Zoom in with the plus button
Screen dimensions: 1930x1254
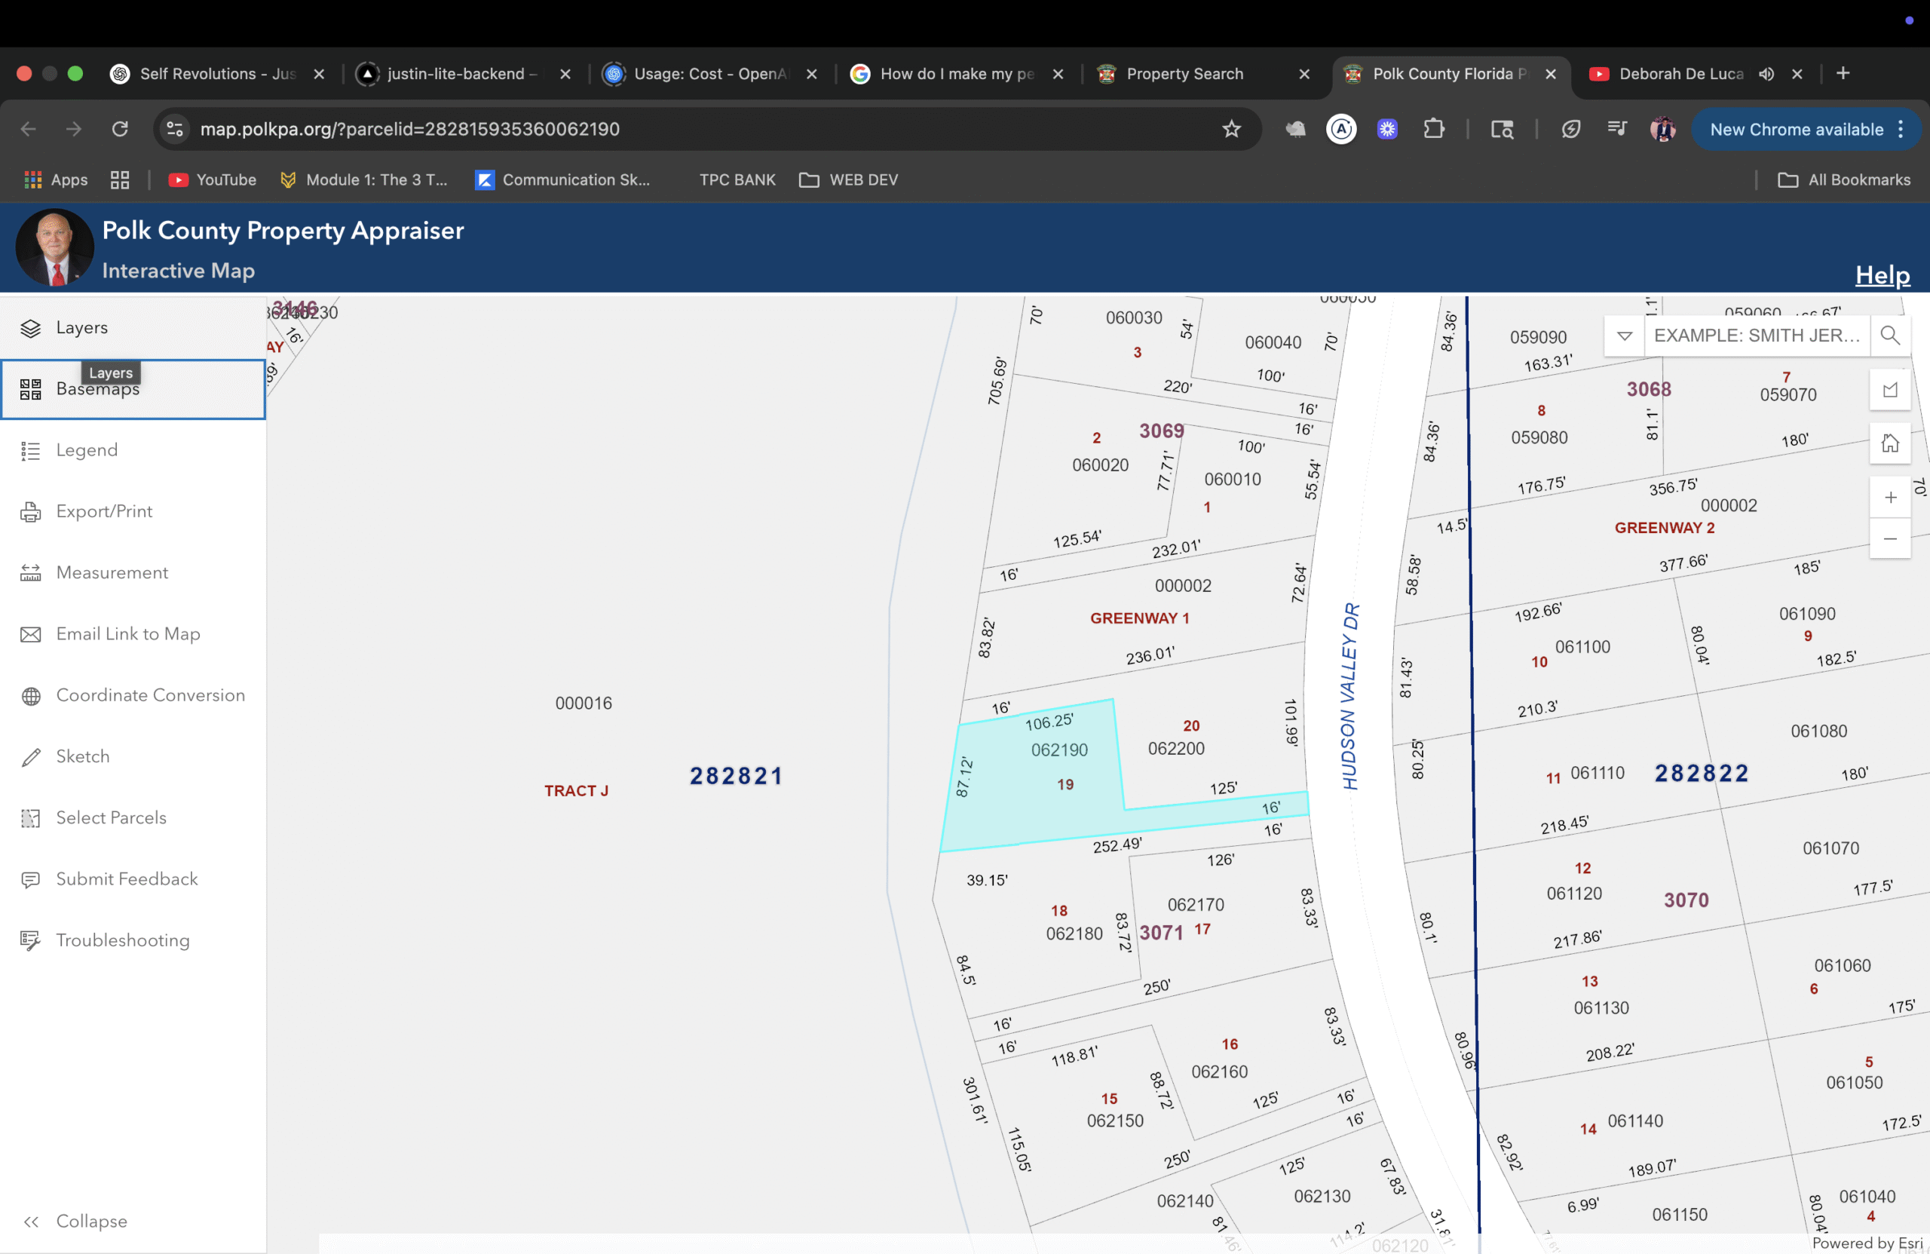pyautogui.click(x=1889, y=497)
